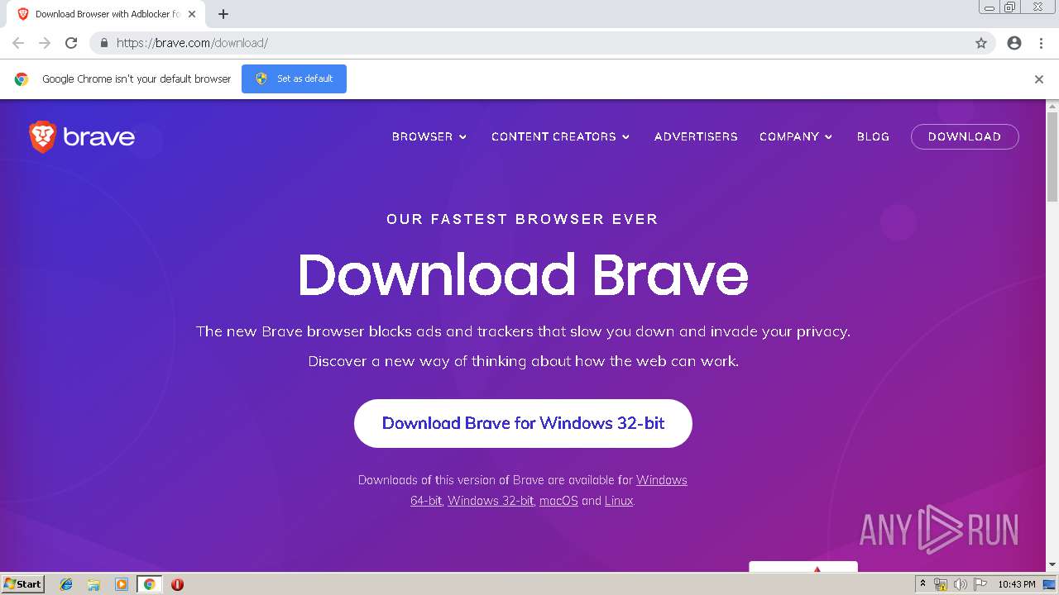Screen dimensions: 1059x595
Task: Click the Chrome taskbar icon
Action: pyautogui.click(x=149, y=584)
